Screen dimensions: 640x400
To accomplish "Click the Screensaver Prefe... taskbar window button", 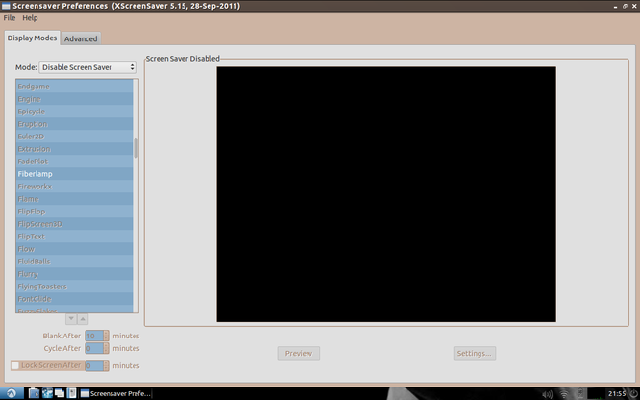I will coord(115,393).
